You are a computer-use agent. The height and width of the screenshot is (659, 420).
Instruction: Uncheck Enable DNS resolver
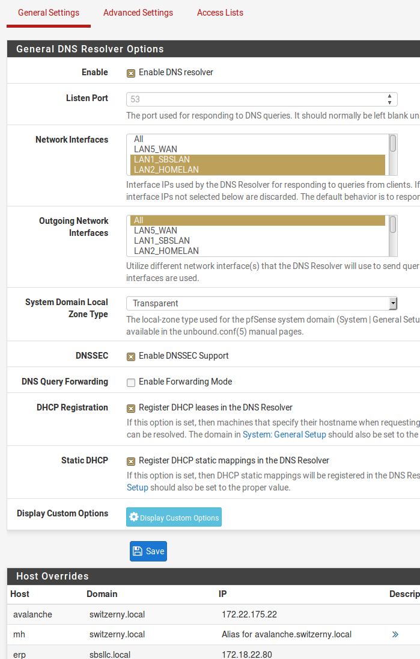(x=131, y=72)
